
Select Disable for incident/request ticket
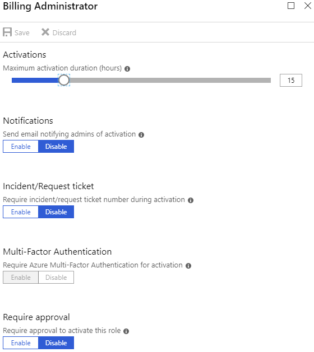[56, 212]
